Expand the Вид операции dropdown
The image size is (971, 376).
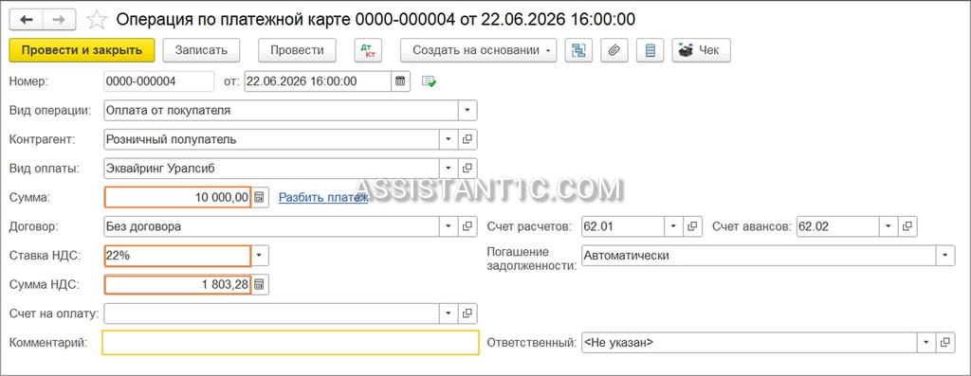tap(467, 111)
